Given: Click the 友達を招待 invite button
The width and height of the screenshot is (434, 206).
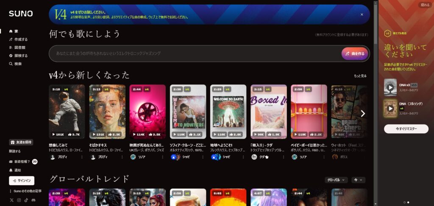Looking at the screenshot, I should (x=21, y=142).
